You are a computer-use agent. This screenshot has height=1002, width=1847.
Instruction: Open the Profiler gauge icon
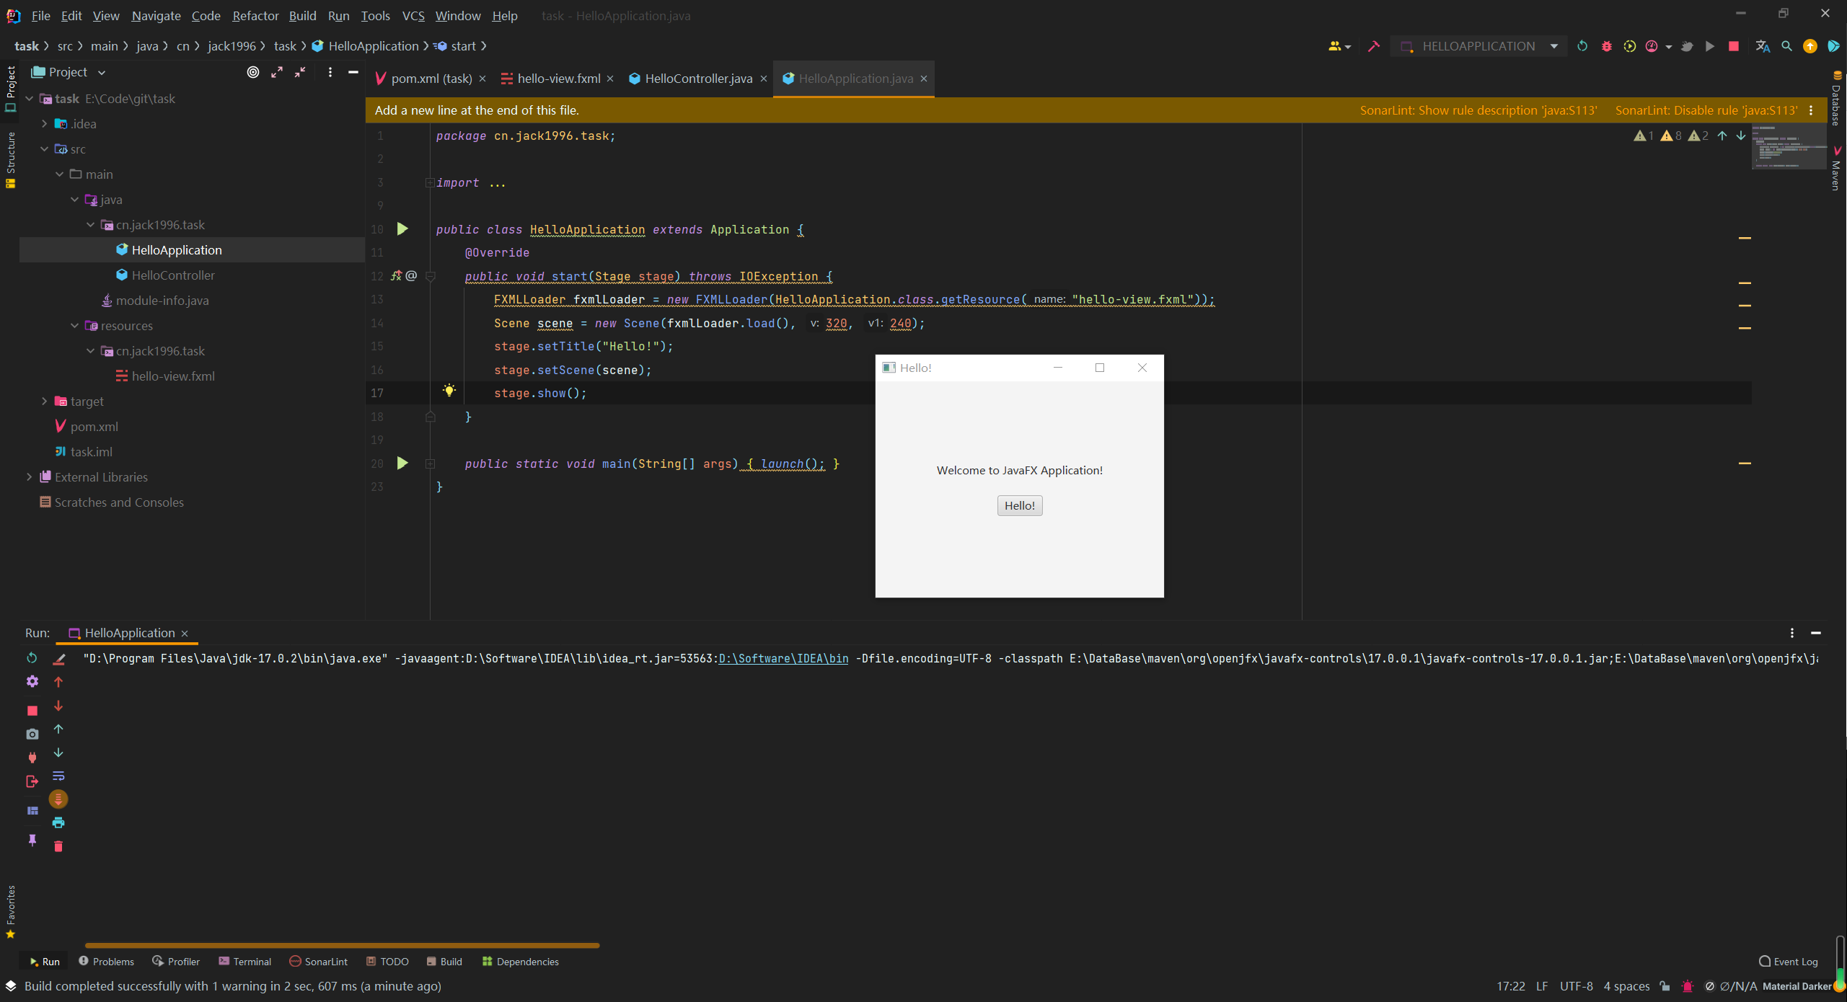click(x=1654, y=45)
